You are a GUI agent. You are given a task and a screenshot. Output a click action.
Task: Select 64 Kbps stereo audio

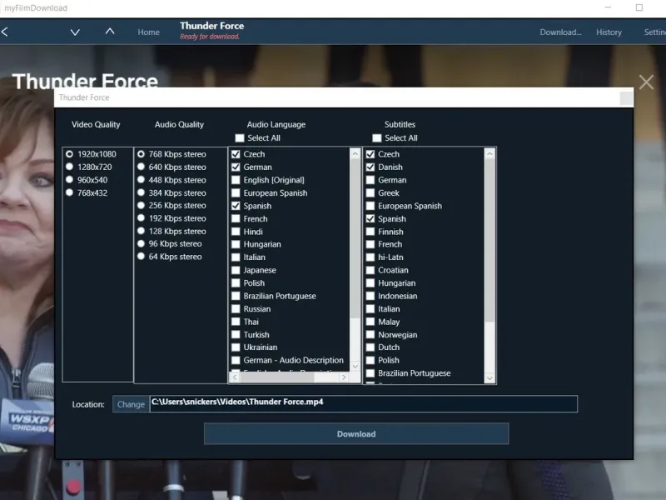[141, 257]
